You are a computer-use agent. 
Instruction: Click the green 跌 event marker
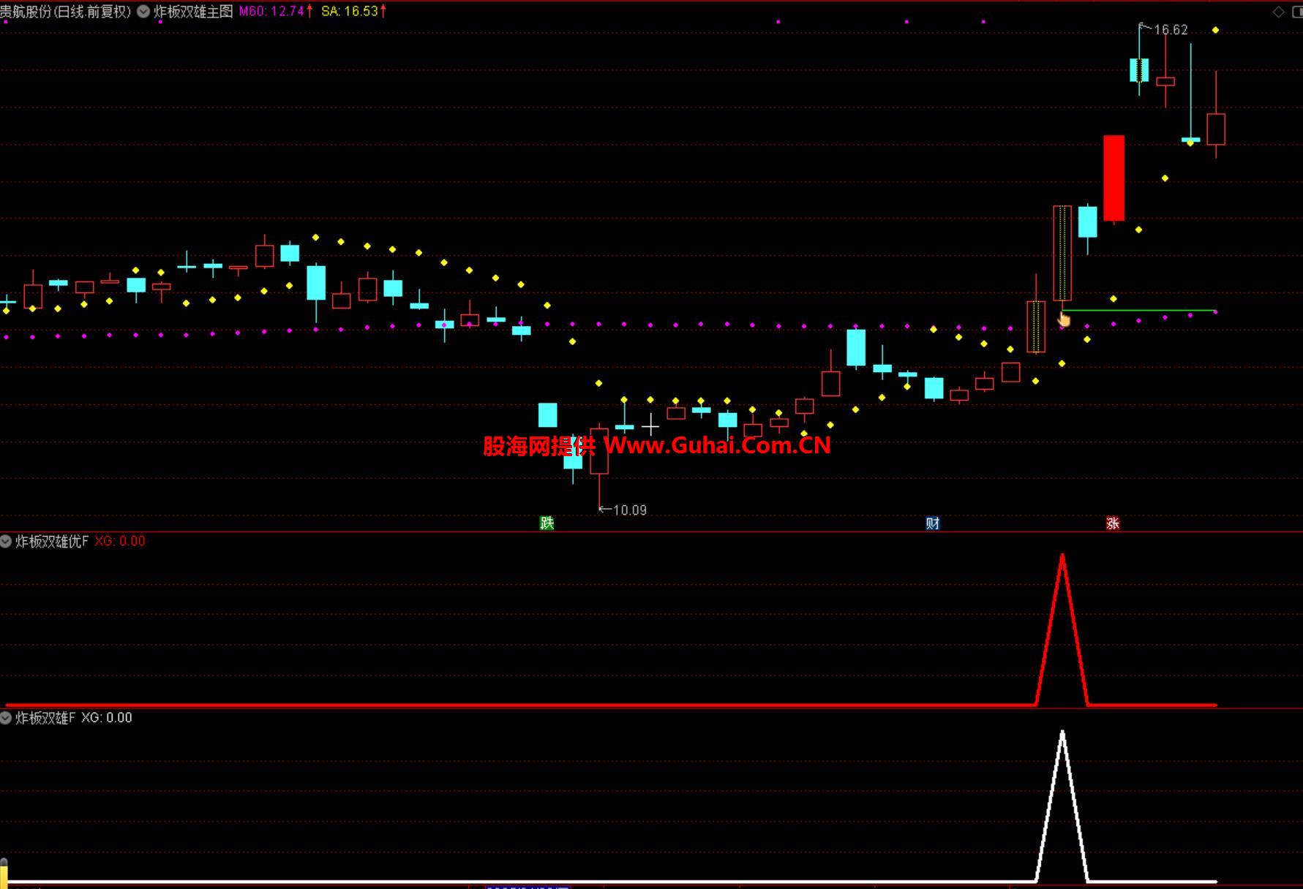(547, 523)
